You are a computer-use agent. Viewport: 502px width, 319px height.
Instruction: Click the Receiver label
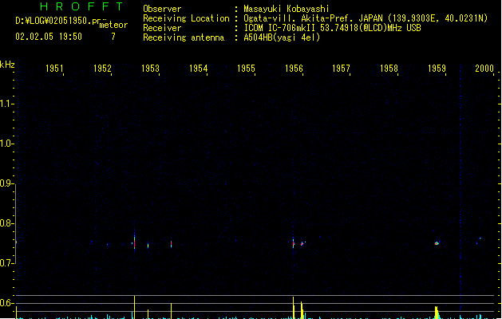pyautogui.click(x=162, y=28)
